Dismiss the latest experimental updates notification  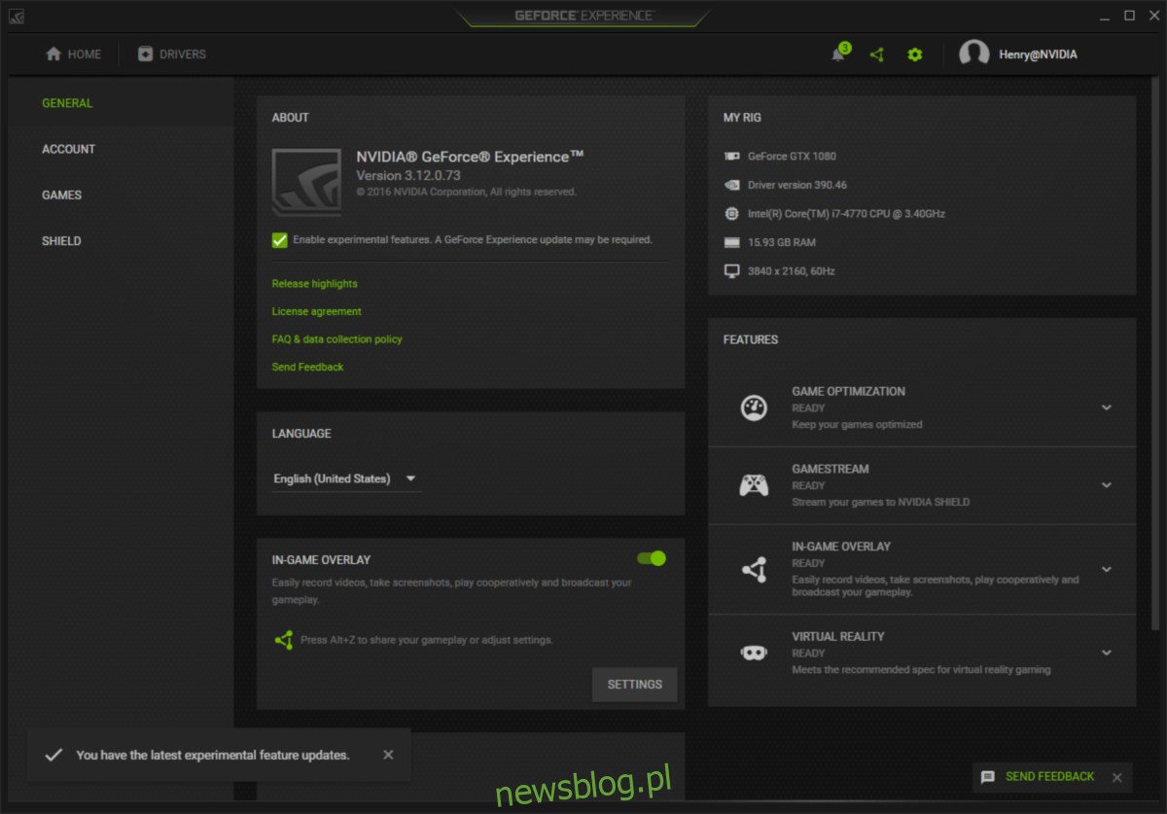(388, 755)
